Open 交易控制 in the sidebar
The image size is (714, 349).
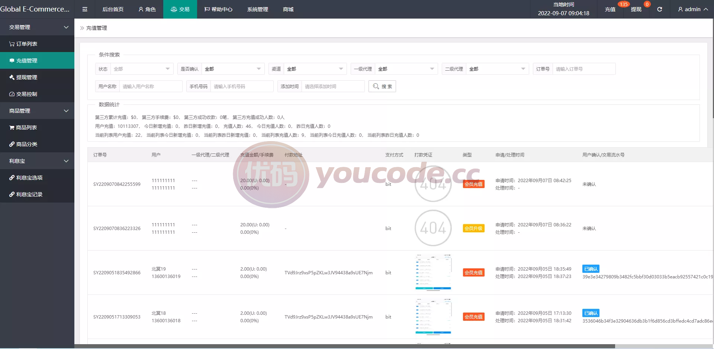37,94
